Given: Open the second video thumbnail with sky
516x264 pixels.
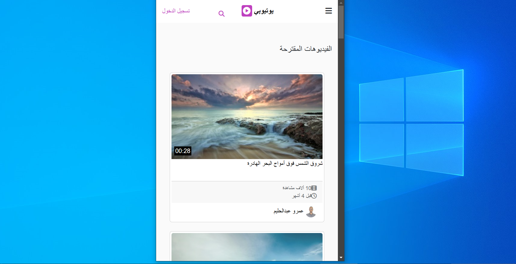Looking at the screenshot, I should tap(247, 247).
